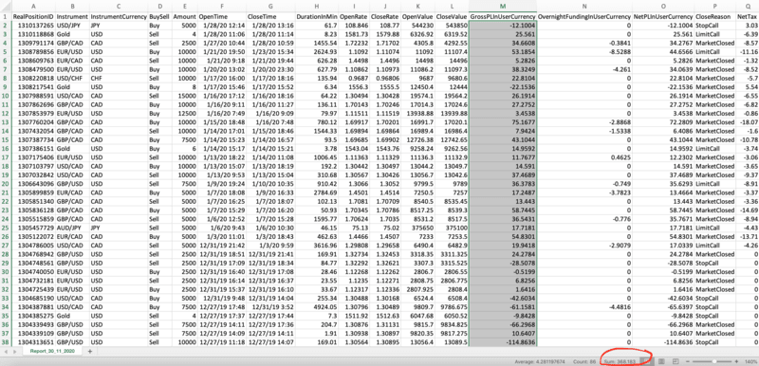Select cell with RealPositionID 1310137265
The width and height of the screenshot is (759, 366).
[33, 25]
